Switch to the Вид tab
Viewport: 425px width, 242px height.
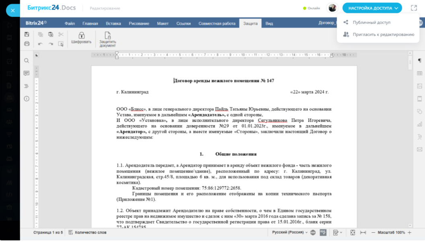pos(269,24)
